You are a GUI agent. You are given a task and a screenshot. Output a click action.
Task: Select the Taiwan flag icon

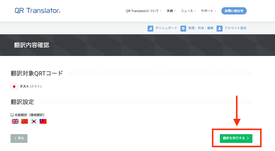pos(43,122)
